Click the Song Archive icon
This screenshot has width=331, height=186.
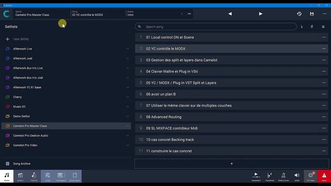8,164
